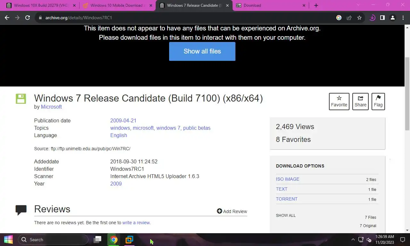View site information lock icon

click(40, 18)
